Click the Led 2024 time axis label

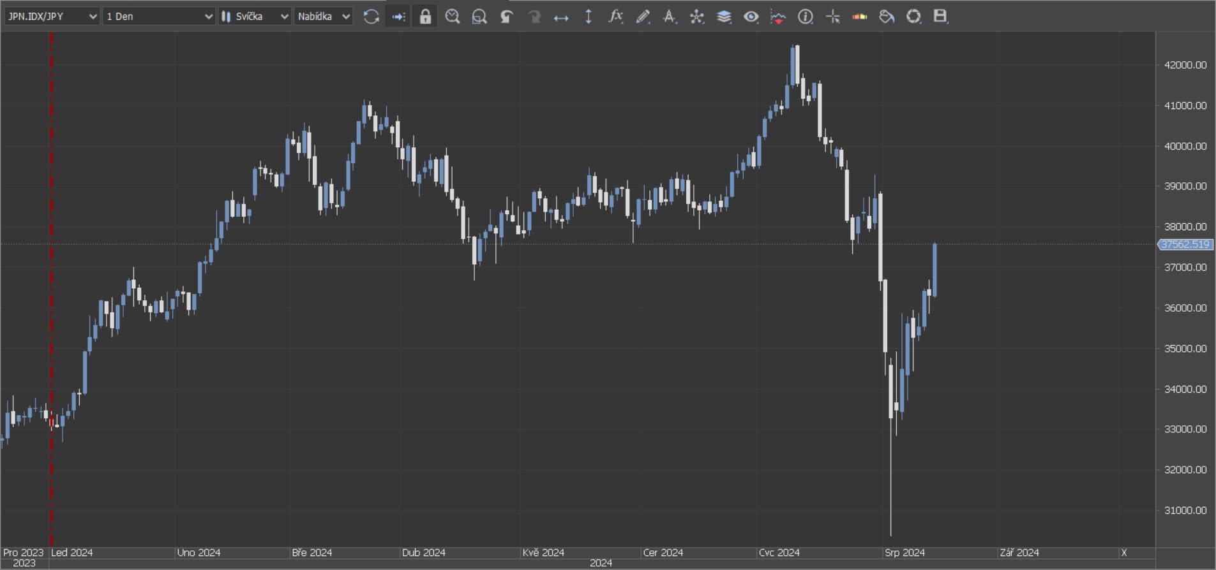[x=71, y=553]
